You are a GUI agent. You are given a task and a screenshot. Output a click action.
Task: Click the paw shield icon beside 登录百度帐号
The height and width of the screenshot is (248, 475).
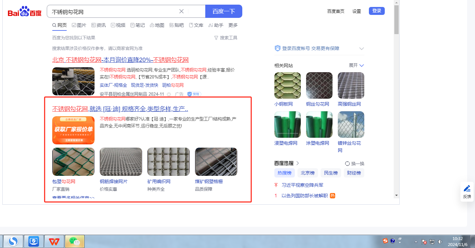pos(277,48)
